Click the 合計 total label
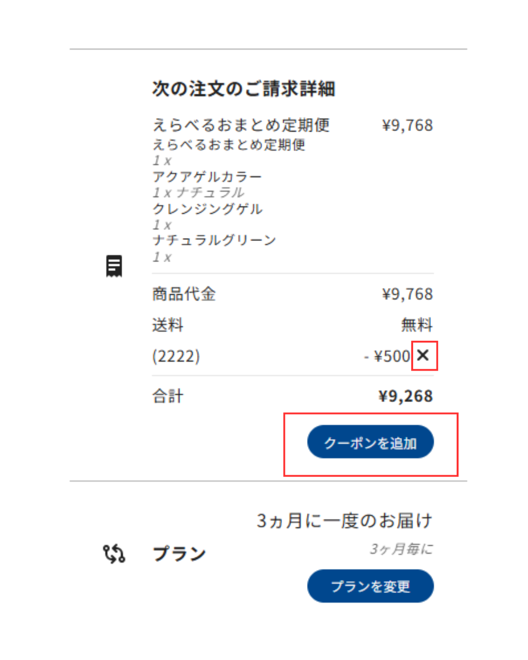The width and height of the screenshot is (528, 660). tap(168, 396)
